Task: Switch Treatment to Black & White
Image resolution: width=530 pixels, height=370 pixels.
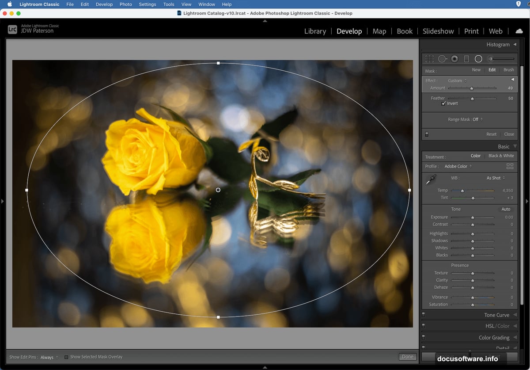Action: pyautogui.click(x=501, y=156)
